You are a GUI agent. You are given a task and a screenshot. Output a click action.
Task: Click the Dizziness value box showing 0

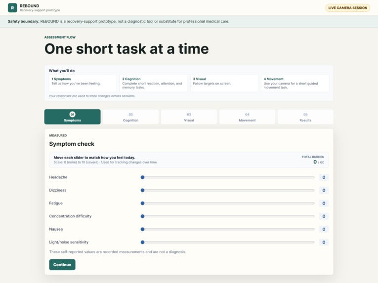pos(324,191)
